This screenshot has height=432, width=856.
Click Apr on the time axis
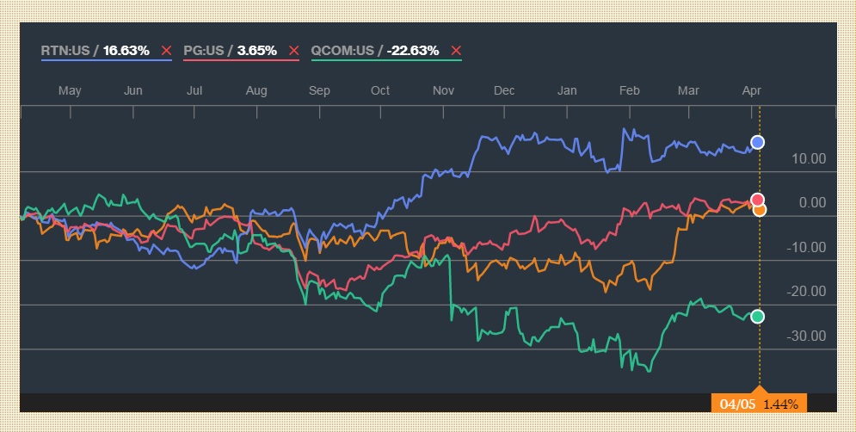tap(752, 90)
